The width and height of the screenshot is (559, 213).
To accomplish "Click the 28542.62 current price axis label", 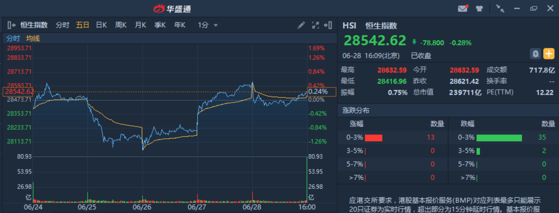I will (x=19, y=92).
